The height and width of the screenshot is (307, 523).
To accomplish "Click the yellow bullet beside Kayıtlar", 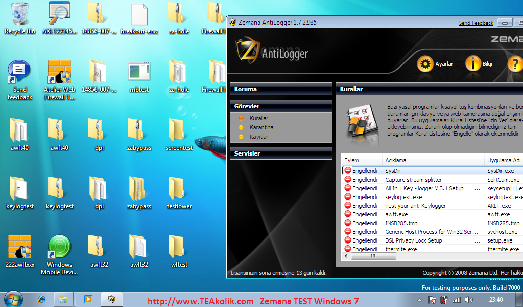I will [241, 137].
